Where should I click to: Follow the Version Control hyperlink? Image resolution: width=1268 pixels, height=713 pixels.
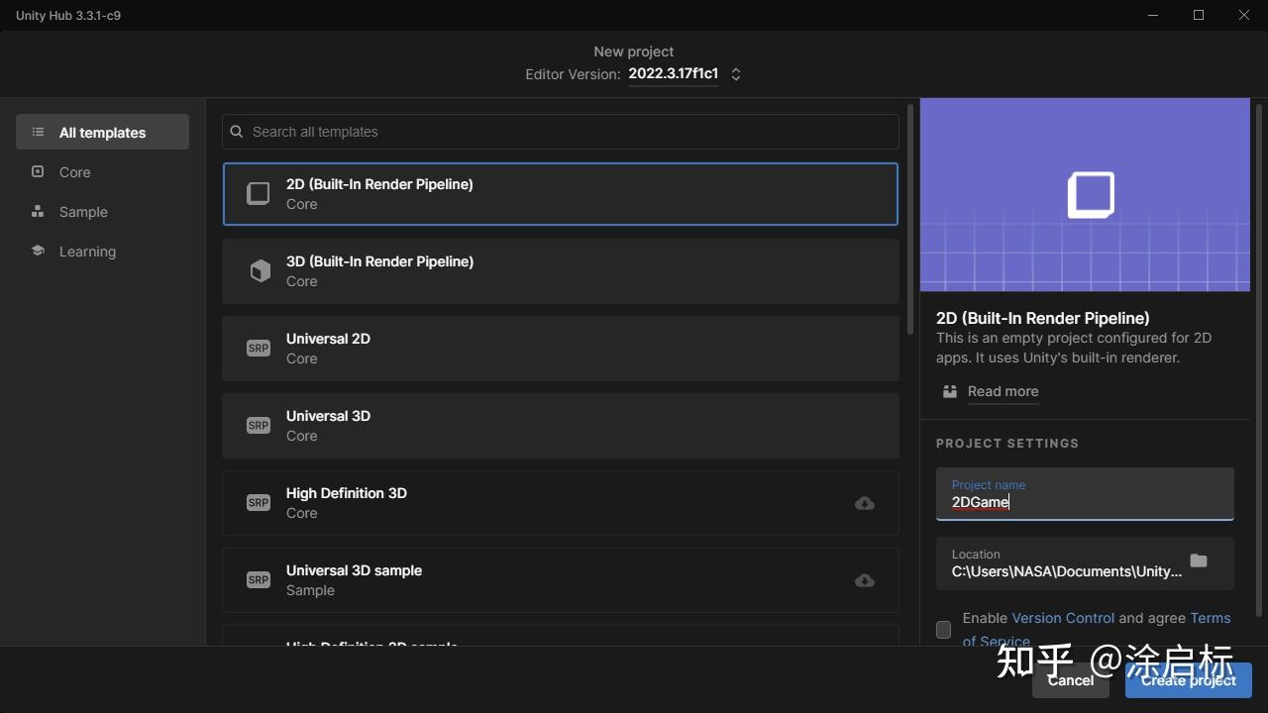(x=1063, y=618)
